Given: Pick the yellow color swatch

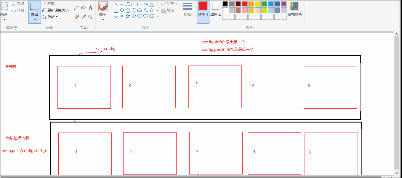Looking at the screenshot, I should point(258,4).
